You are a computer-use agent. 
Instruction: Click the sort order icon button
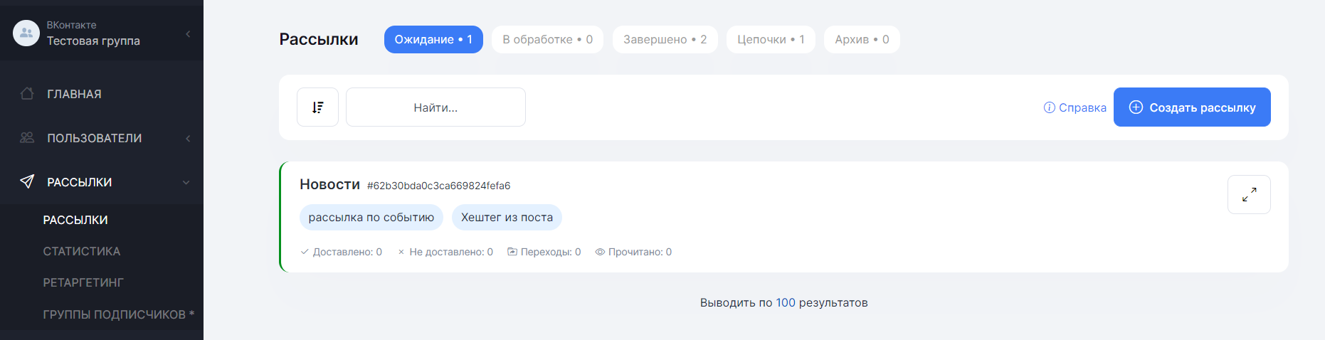[x=317, y=107]
